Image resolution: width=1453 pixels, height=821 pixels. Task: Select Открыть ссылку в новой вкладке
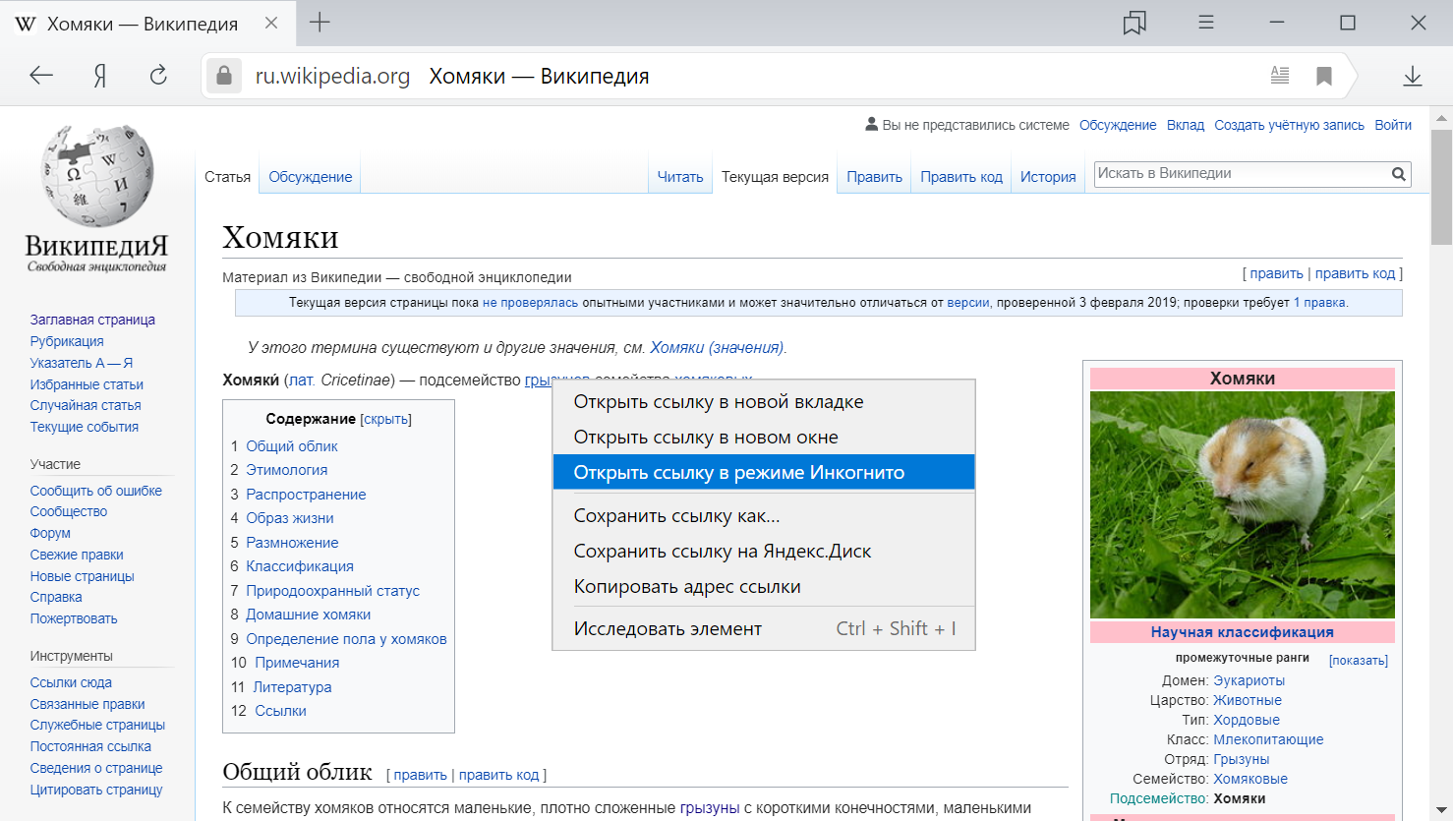[764, 402]
